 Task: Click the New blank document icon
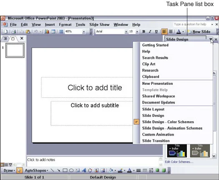[x=6, y=32]
